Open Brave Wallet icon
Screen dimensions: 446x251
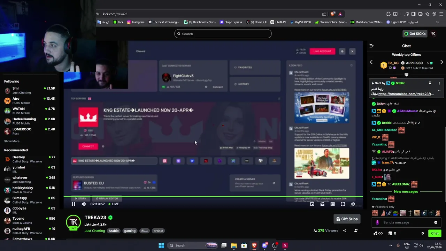420,14
